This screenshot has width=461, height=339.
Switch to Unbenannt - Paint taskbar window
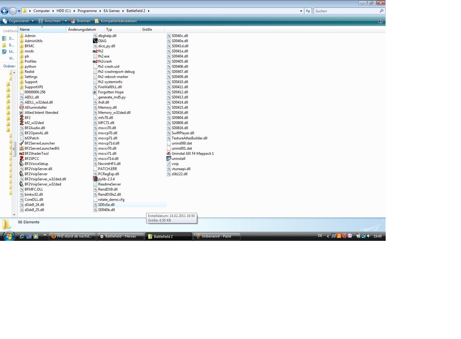click(x=217, y=236)
